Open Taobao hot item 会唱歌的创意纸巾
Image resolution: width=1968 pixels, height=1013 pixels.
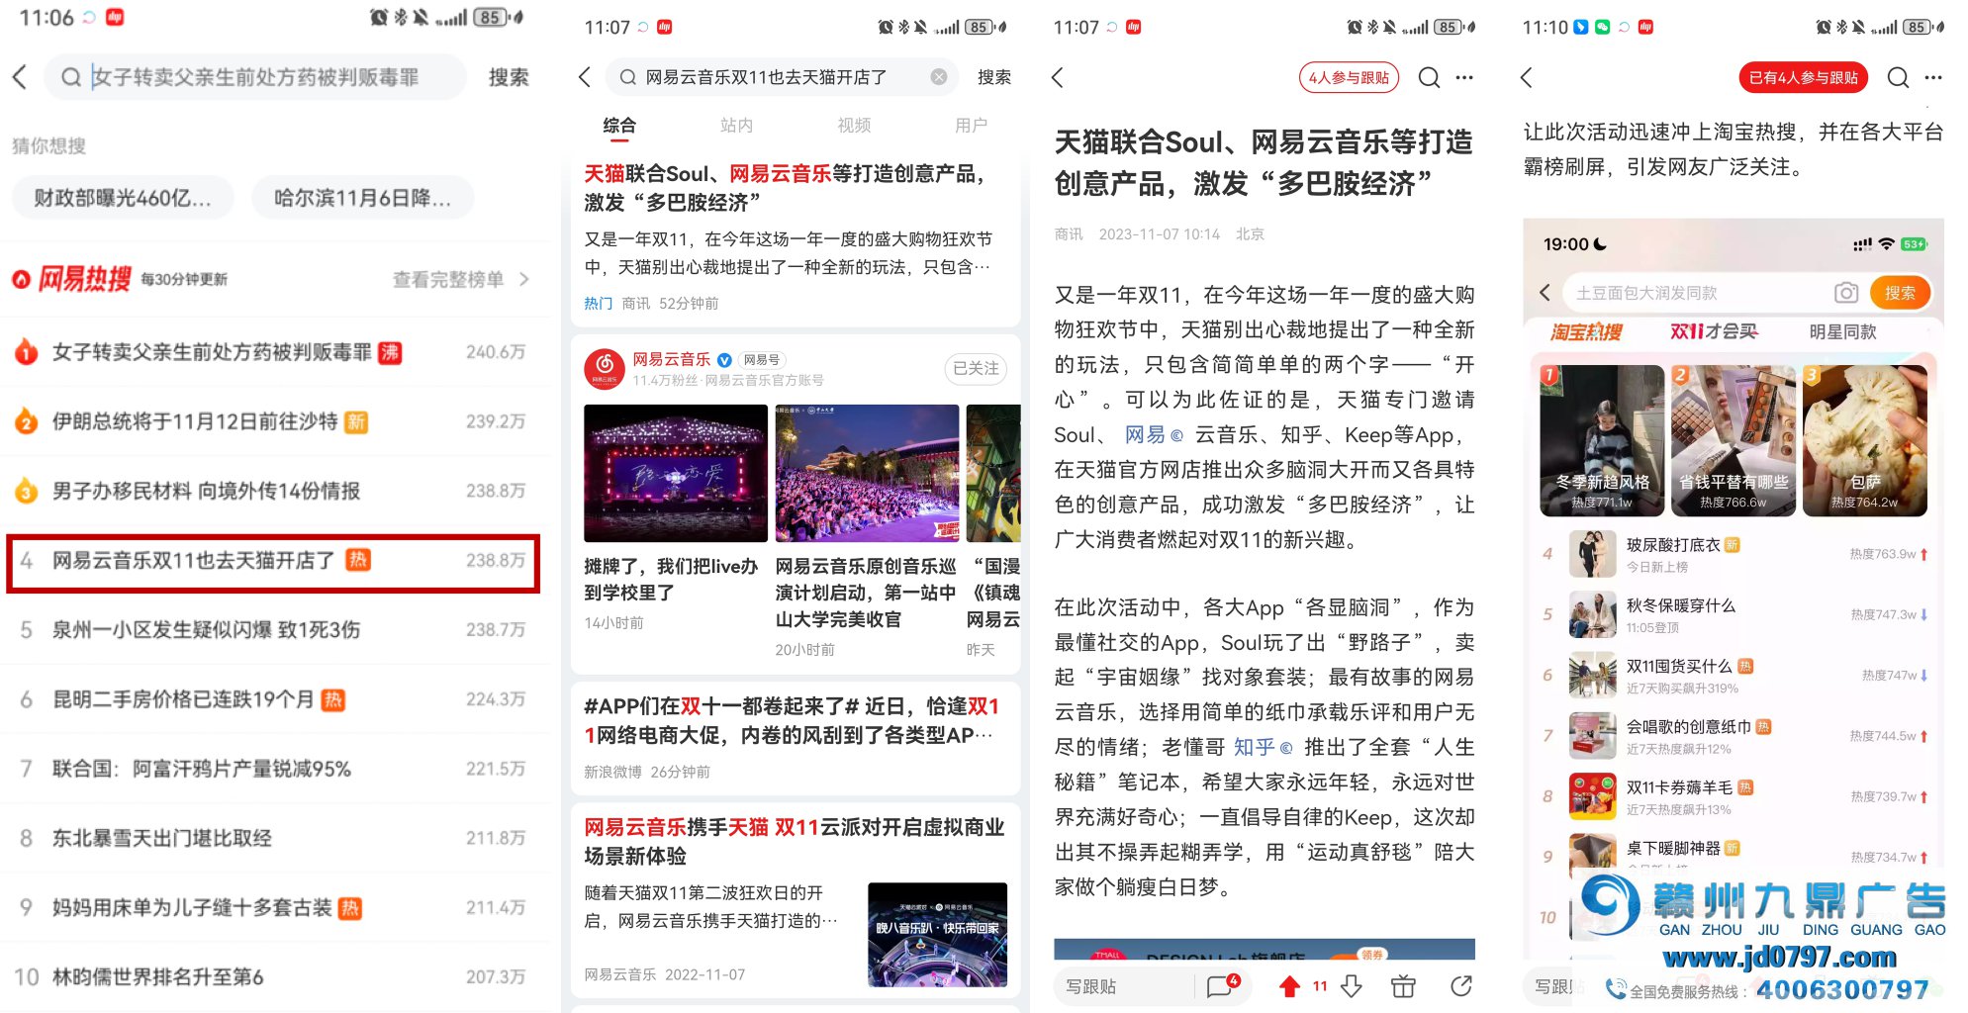[x=1734, y=736]
